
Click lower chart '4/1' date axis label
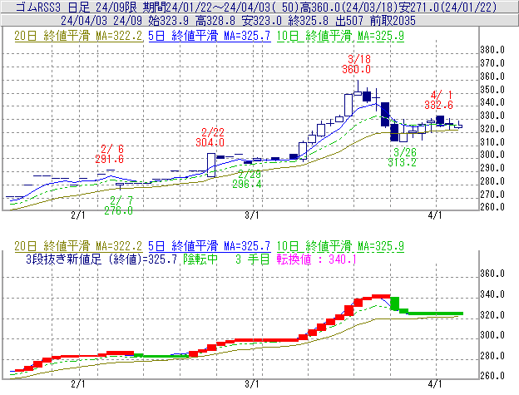[435, 384]
